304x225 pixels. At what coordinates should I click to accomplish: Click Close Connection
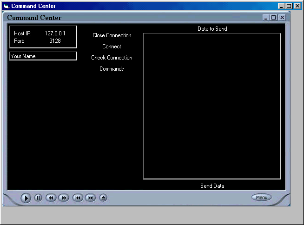tap(112, 35)
